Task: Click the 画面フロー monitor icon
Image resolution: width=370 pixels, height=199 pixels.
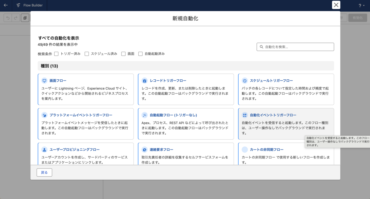Action: [44, 81]
